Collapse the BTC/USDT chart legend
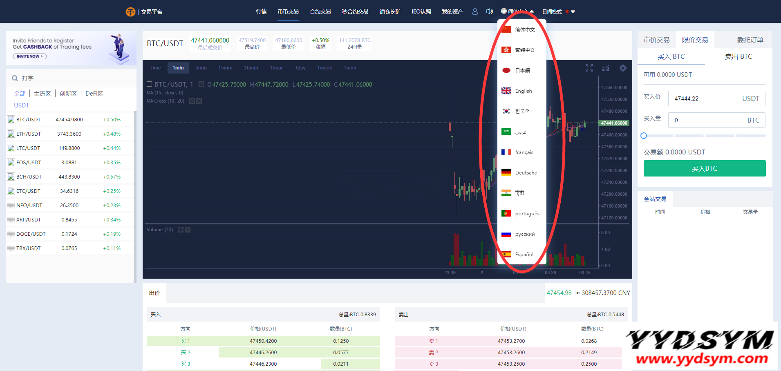 [x=149, y=84]
